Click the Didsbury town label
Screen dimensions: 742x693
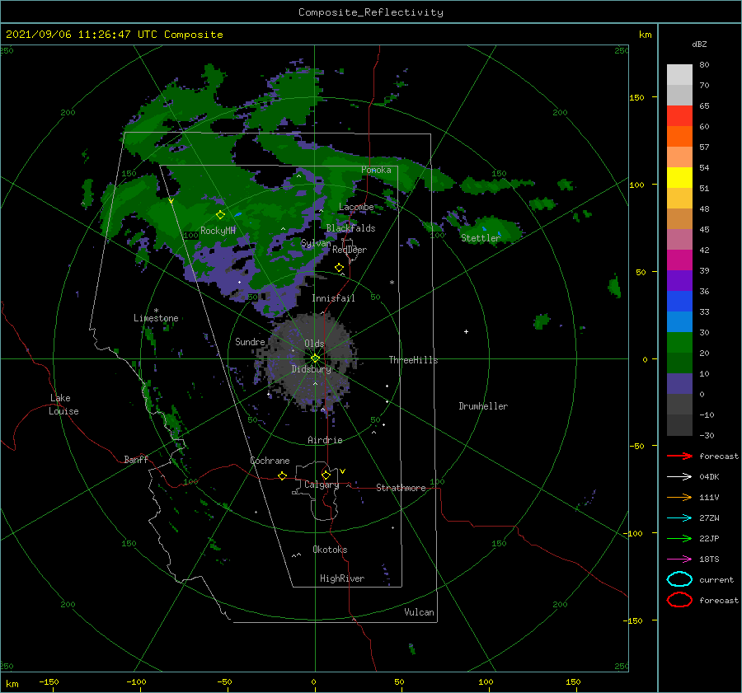pyautogui.click(x=311, y=369)
